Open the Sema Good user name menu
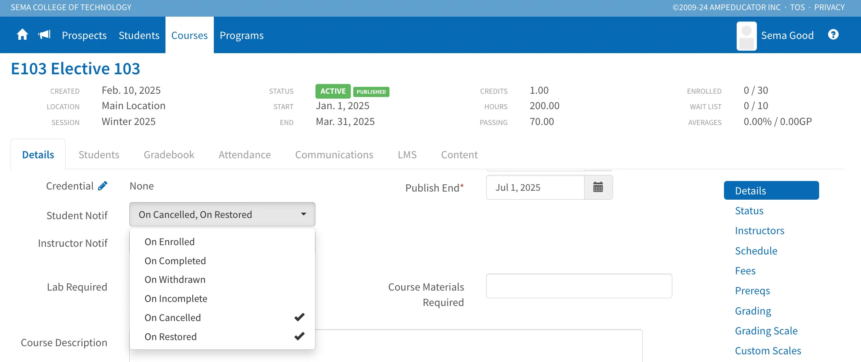The width and height of the screenshot is (861, 362). (787, 35)
